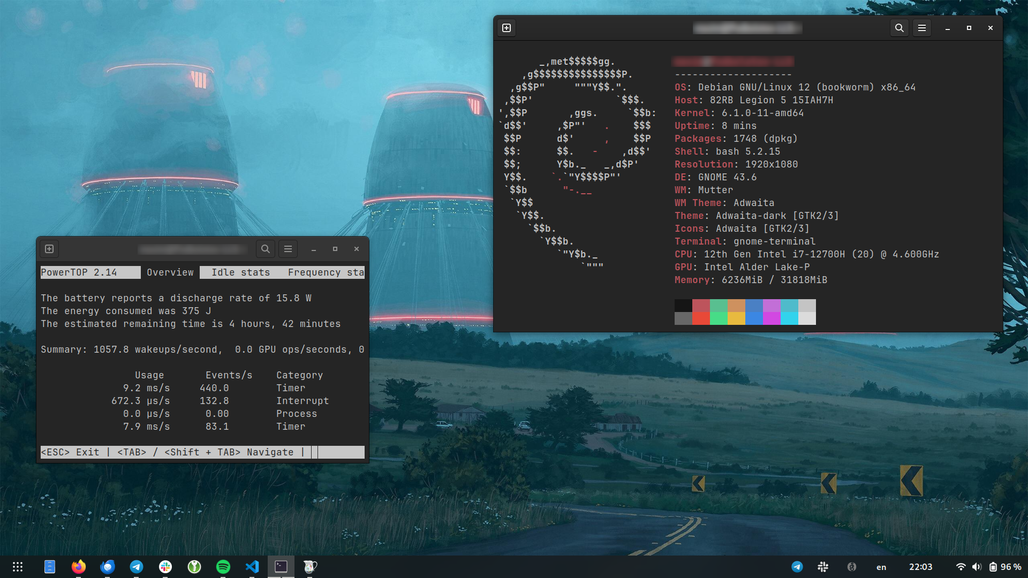This screenshot has width=1028, height=578.
Task: Click the bright magenta color block in neofetch
Action: 772,318
